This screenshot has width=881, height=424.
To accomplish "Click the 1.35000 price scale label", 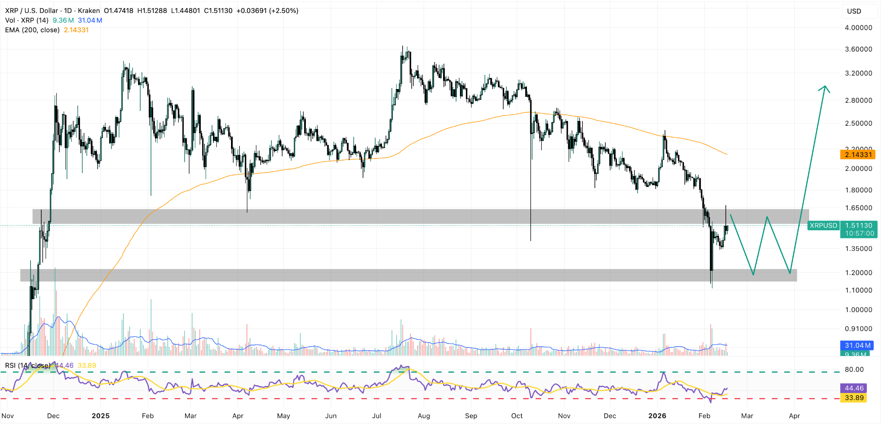I will coord(859,248).
